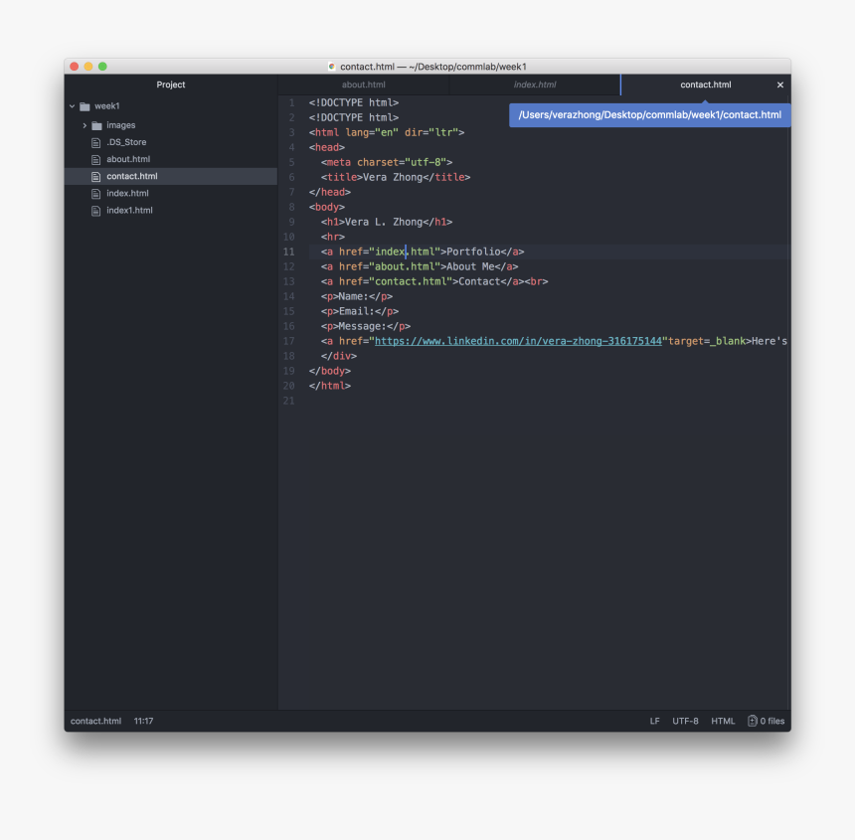
Task: Click the html lang line 3
Action: point(387,132)
